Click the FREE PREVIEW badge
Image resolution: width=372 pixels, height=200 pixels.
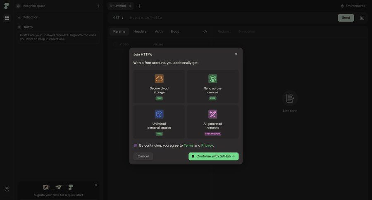pos(213,134)
